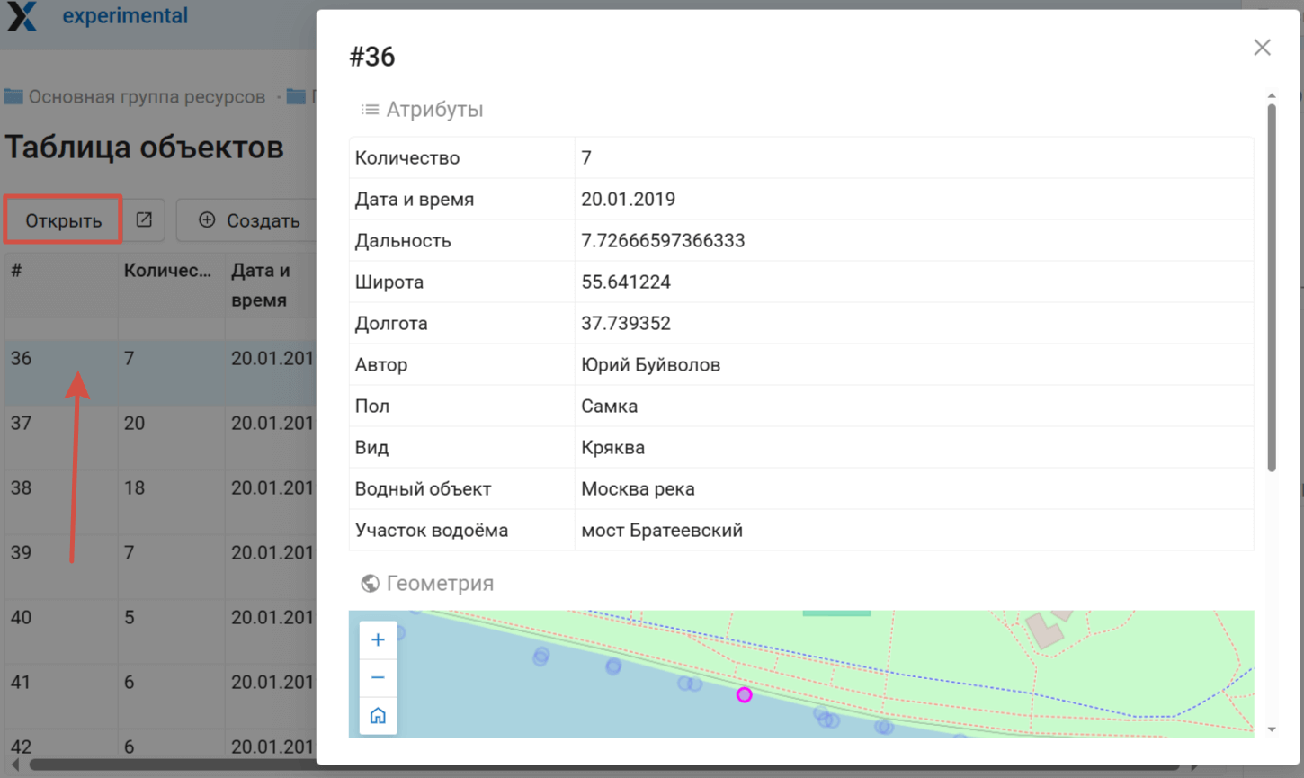Click the dialog vertical scrollbar thumb

(x=1271, y=288)
